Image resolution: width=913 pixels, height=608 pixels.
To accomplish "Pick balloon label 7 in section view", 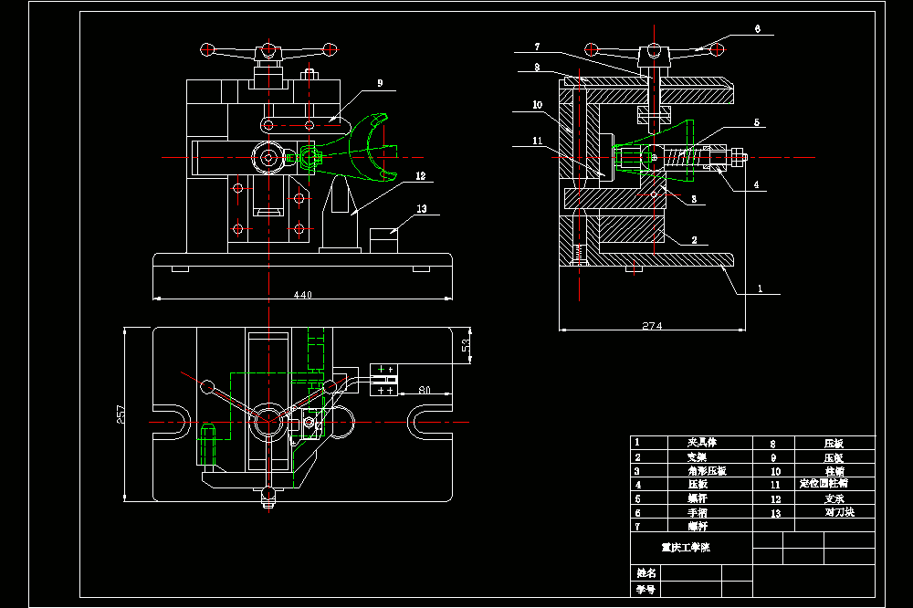I will [x=537, y=47].
